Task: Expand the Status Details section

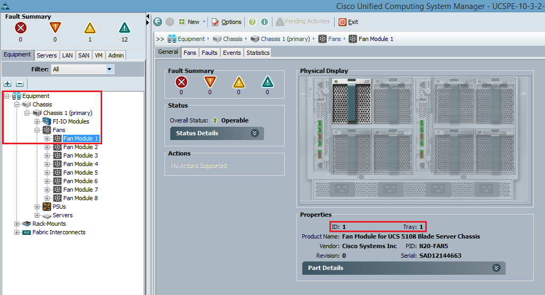Action: tap(254, 133)
